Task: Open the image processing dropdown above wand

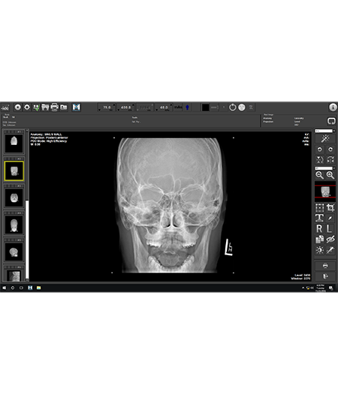Action: click(x=325, y=131)
